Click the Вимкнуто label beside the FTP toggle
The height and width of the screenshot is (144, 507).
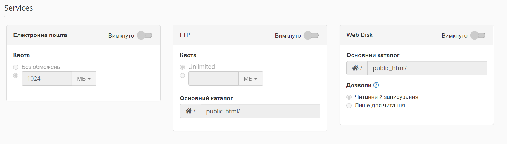click(x=288, y=36)
